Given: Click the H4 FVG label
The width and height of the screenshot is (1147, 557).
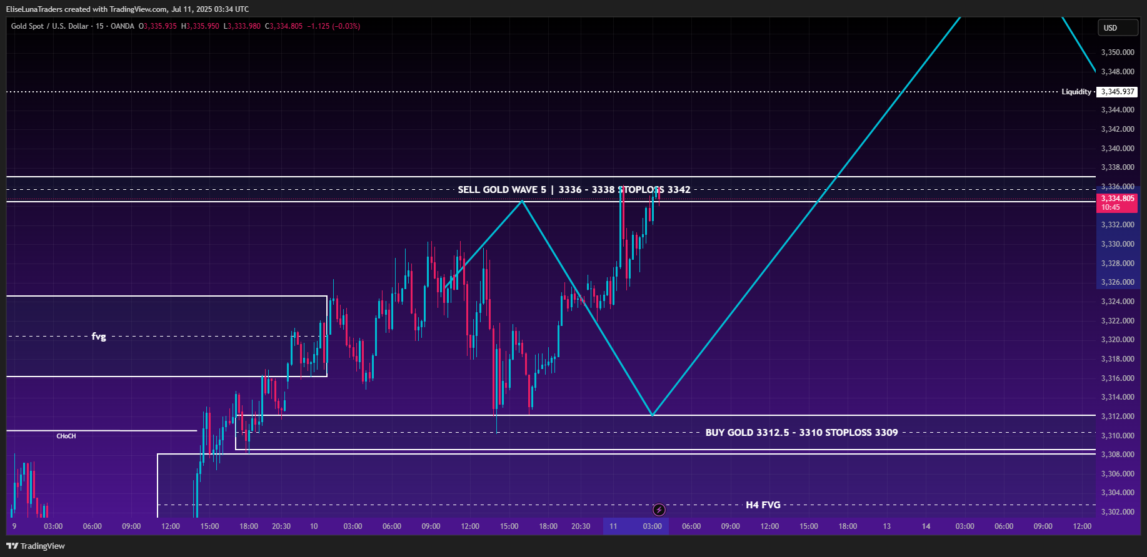Looking at the screenshot, I should (763, 505).
